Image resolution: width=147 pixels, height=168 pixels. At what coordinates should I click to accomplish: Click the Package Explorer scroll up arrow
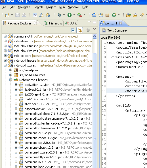pyautogui.click(x=94, y=36)
